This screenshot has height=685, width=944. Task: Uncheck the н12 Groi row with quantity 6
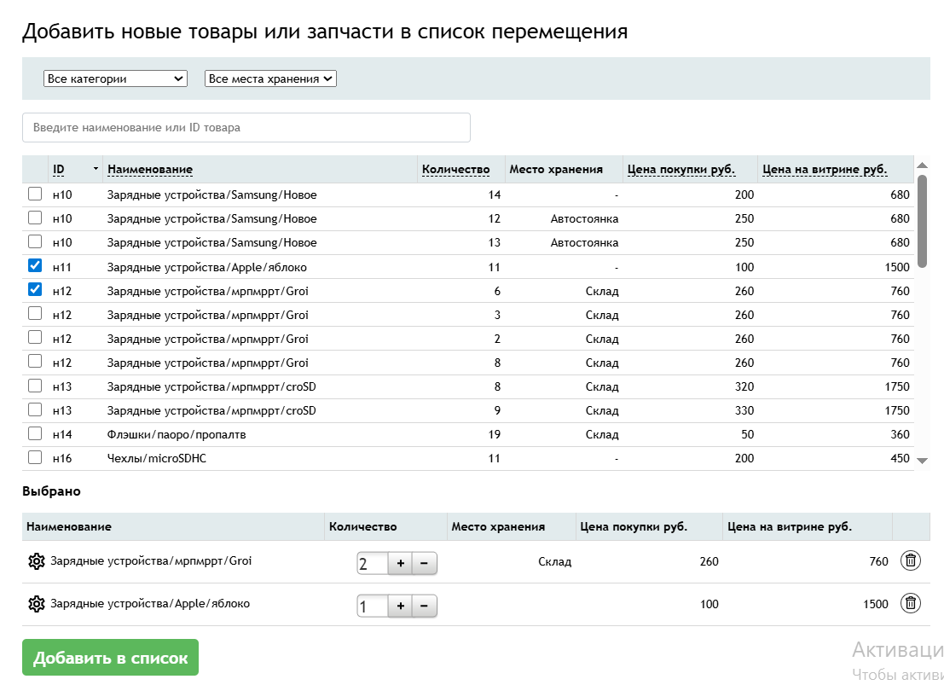pos(35,290)
